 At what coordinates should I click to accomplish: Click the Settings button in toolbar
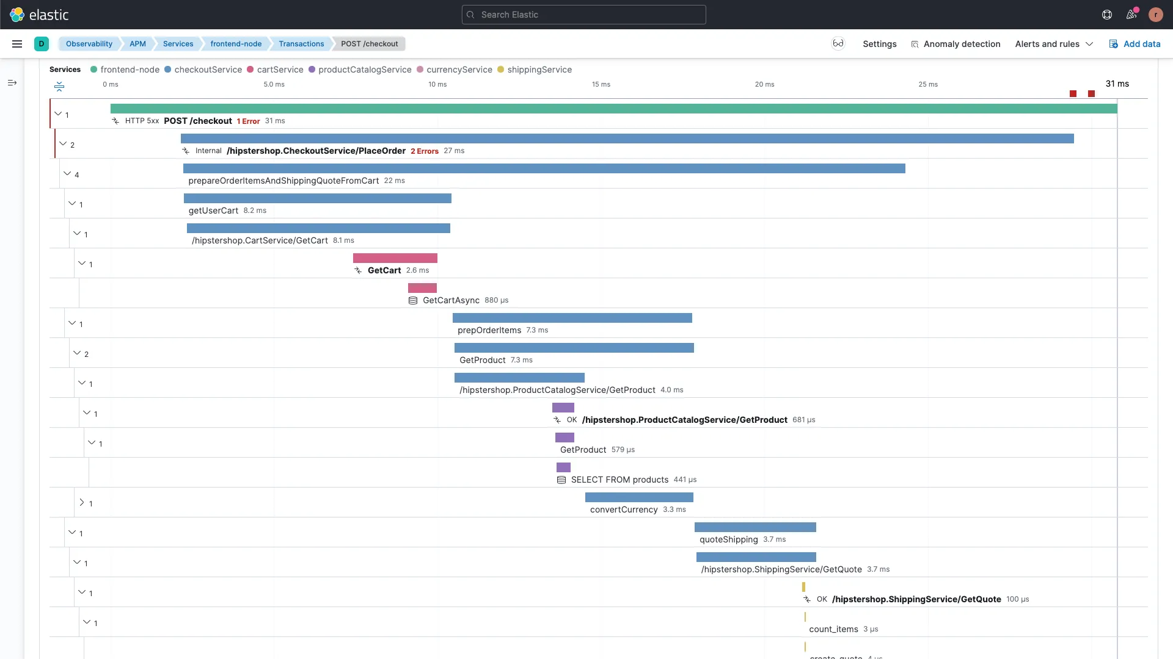point(879,43)
